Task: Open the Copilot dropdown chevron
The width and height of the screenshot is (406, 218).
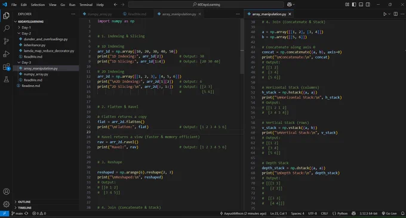Action: (294, 4)
